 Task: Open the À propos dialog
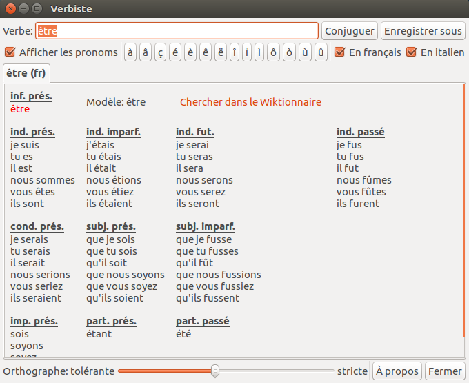[397, 371]
